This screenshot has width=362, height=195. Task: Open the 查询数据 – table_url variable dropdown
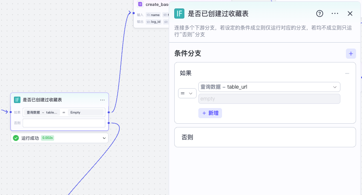269,87
